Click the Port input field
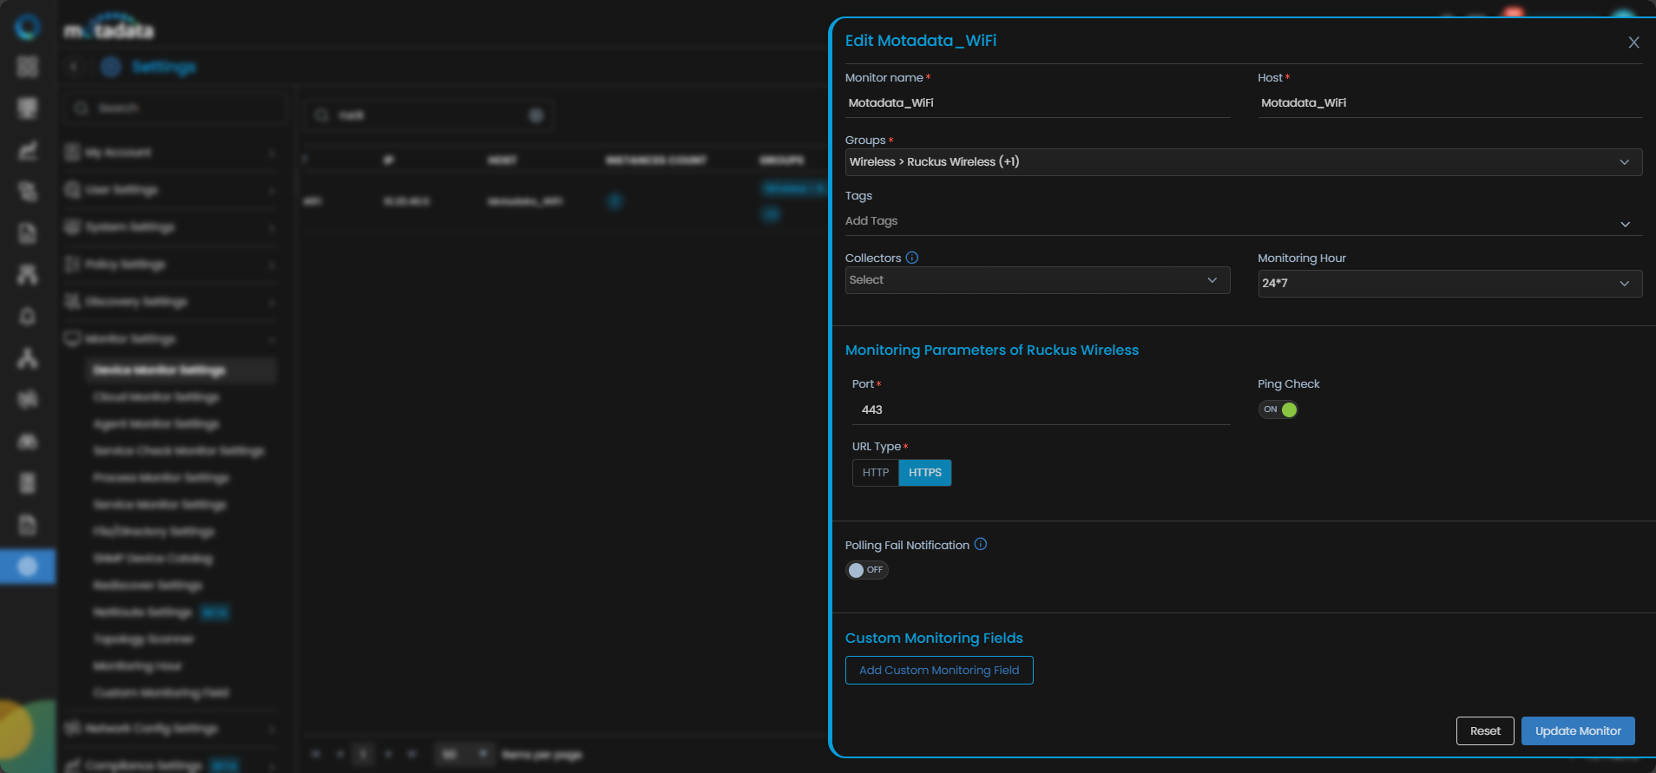The width and height of the screenshot is (1656, 773). click(x=1041, y=410)
